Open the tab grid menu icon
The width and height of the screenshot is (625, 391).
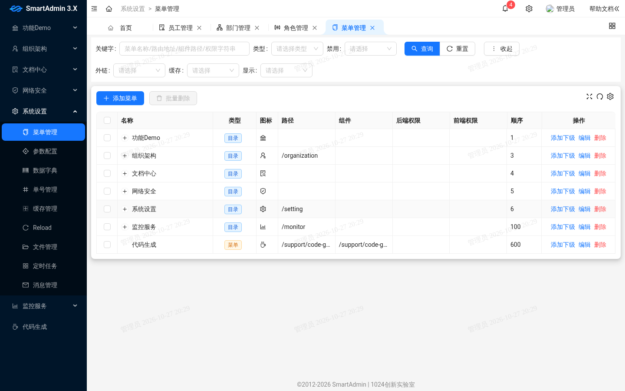[612, 26]
